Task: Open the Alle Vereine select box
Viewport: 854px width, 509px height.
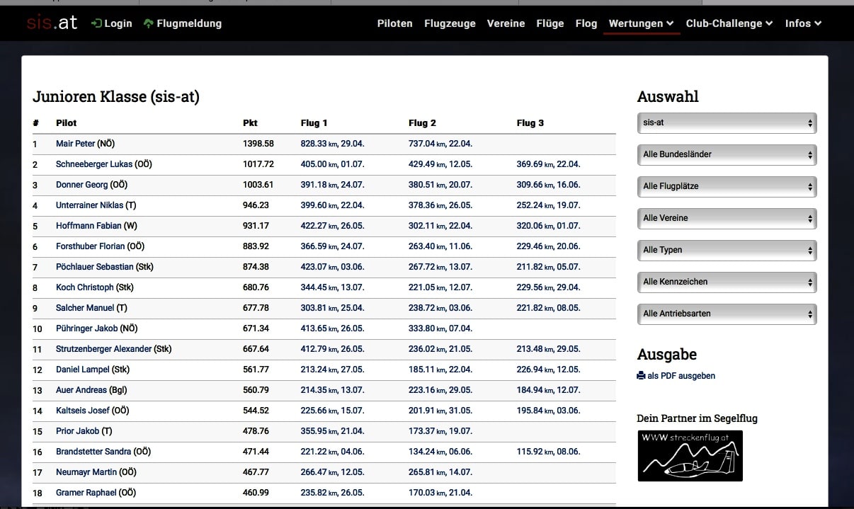Action: pos(727,218)
